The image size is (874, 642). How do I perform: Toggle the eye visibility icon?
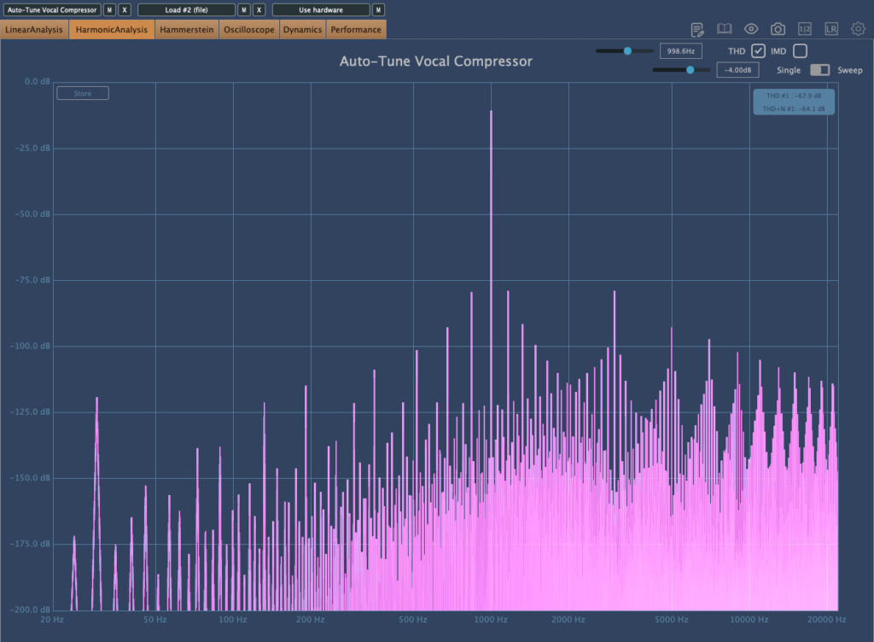[751, 29]
